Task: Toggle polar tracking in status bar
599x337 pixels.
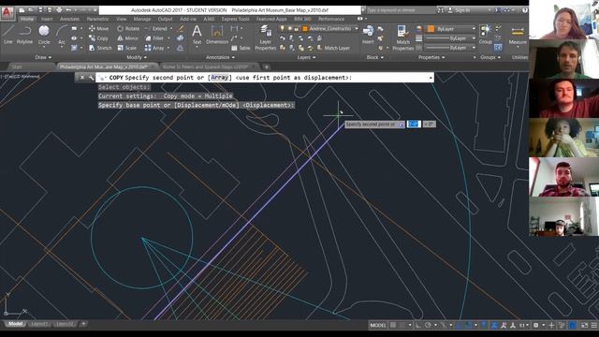Action: pyautogui.click(x=428, y=325)
